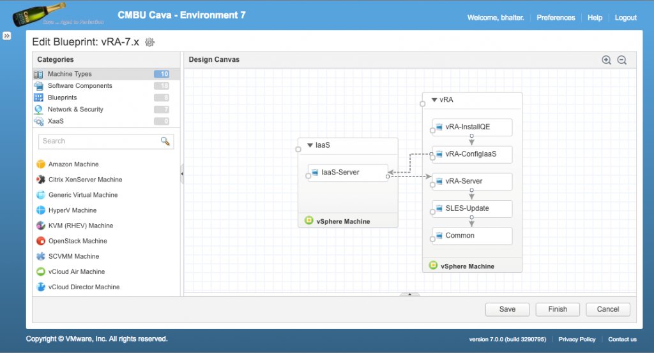Click the IaaS container connection handle
The image size is (654, 353).
[298, 150]
